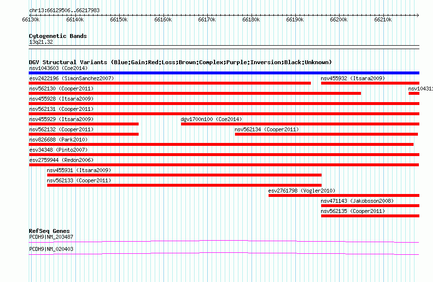
Task: Click the 66200k ruler position
Action: pos(339,19)
